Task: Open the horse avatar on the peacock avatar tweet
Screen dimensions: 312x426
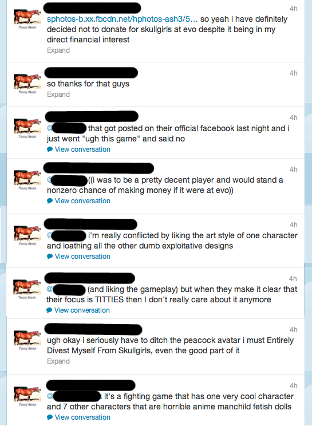Action: [27, 340]
